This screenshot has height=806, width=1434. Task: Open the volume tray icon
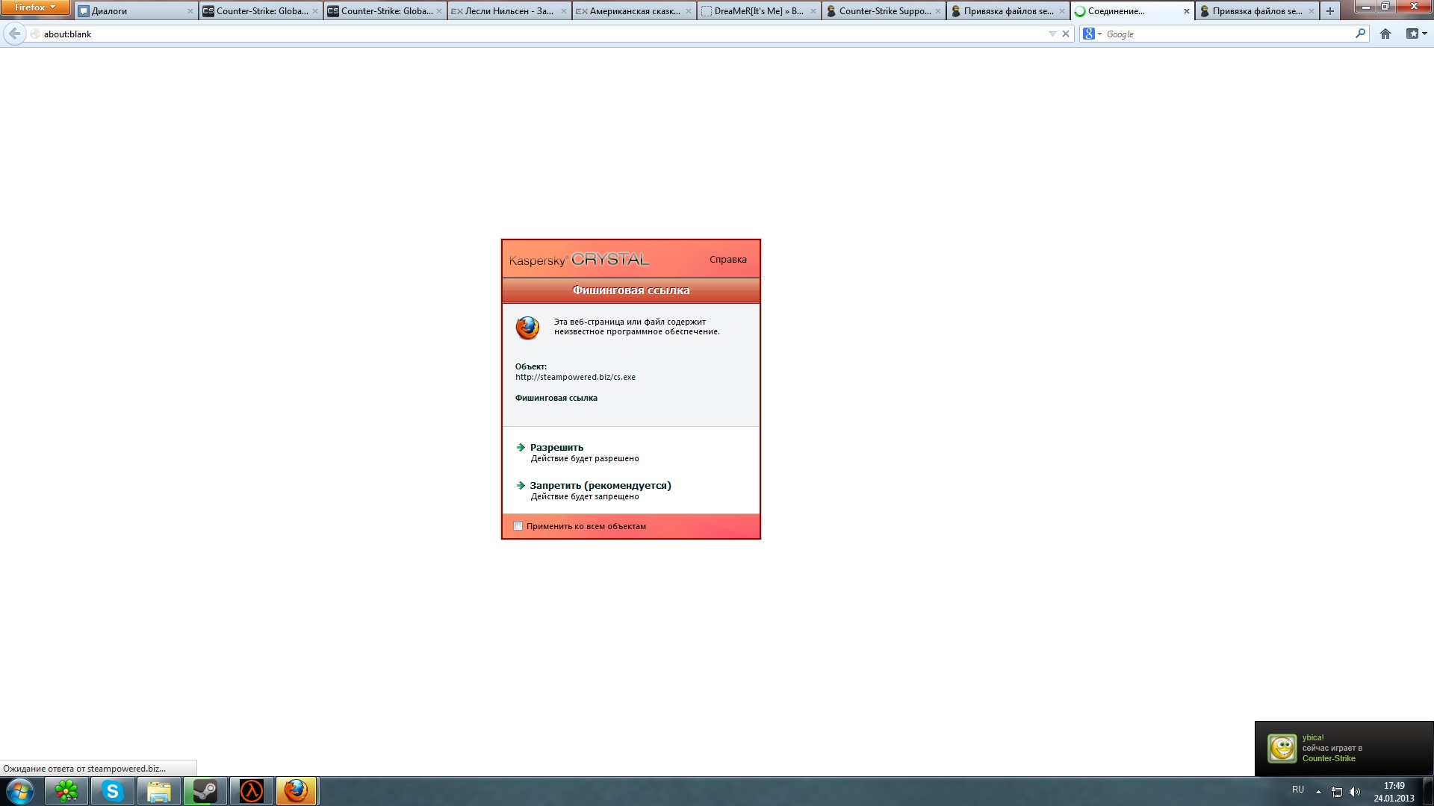(x=1355, y=792)
